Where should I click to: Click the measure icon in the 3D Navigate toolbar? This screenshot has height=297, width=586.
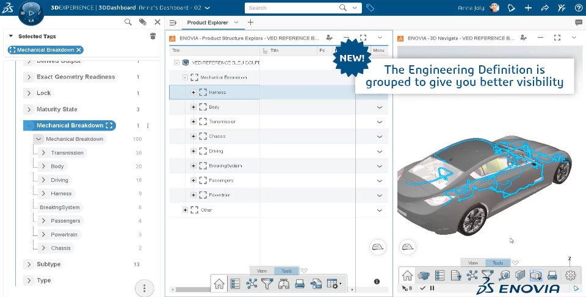(x=504, y=275)
